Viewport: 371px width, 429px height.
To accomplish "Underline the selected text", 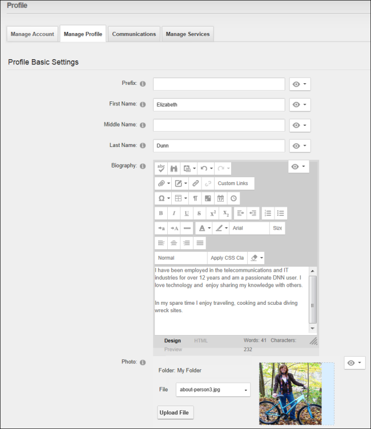I will pyautogui.click(x=187, y=213).
